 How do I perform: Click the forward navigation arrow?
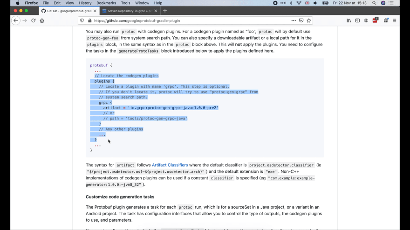click(25, 20)
